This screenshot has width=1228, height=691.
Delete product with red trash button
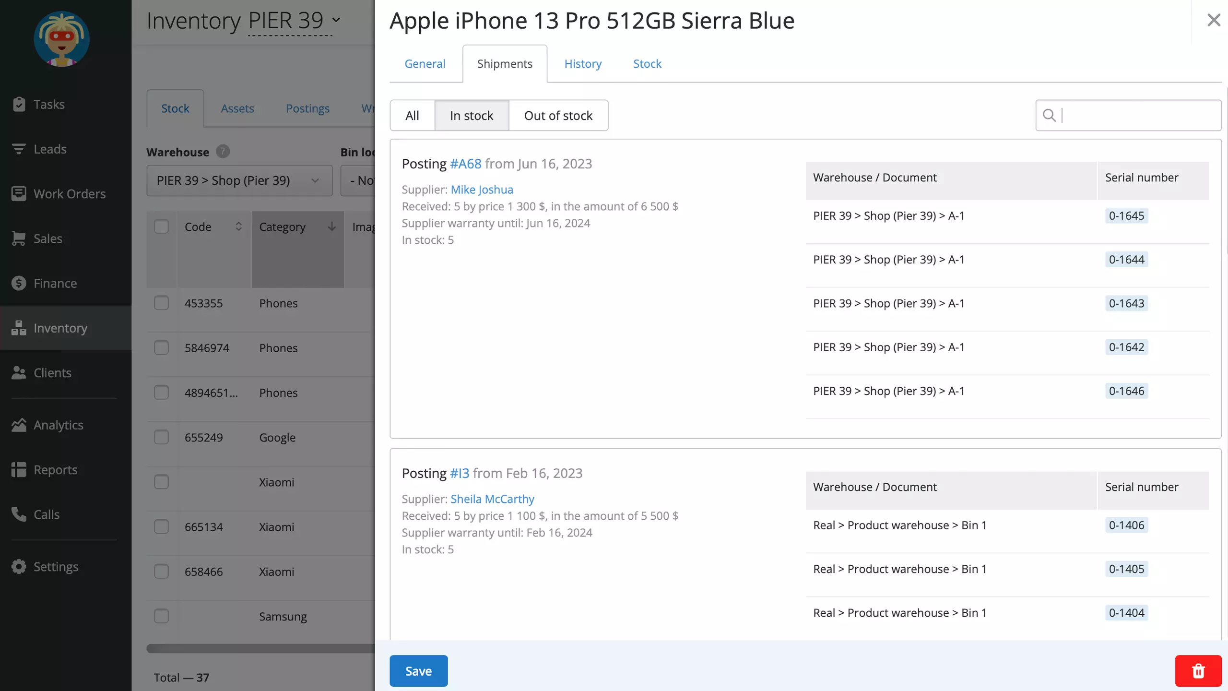click(x=1198, y=671)
